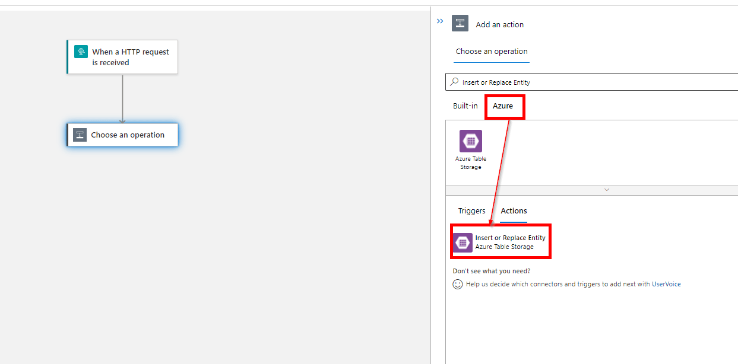
Task: Click the Add an action panel icon
Action: point(460,23)
